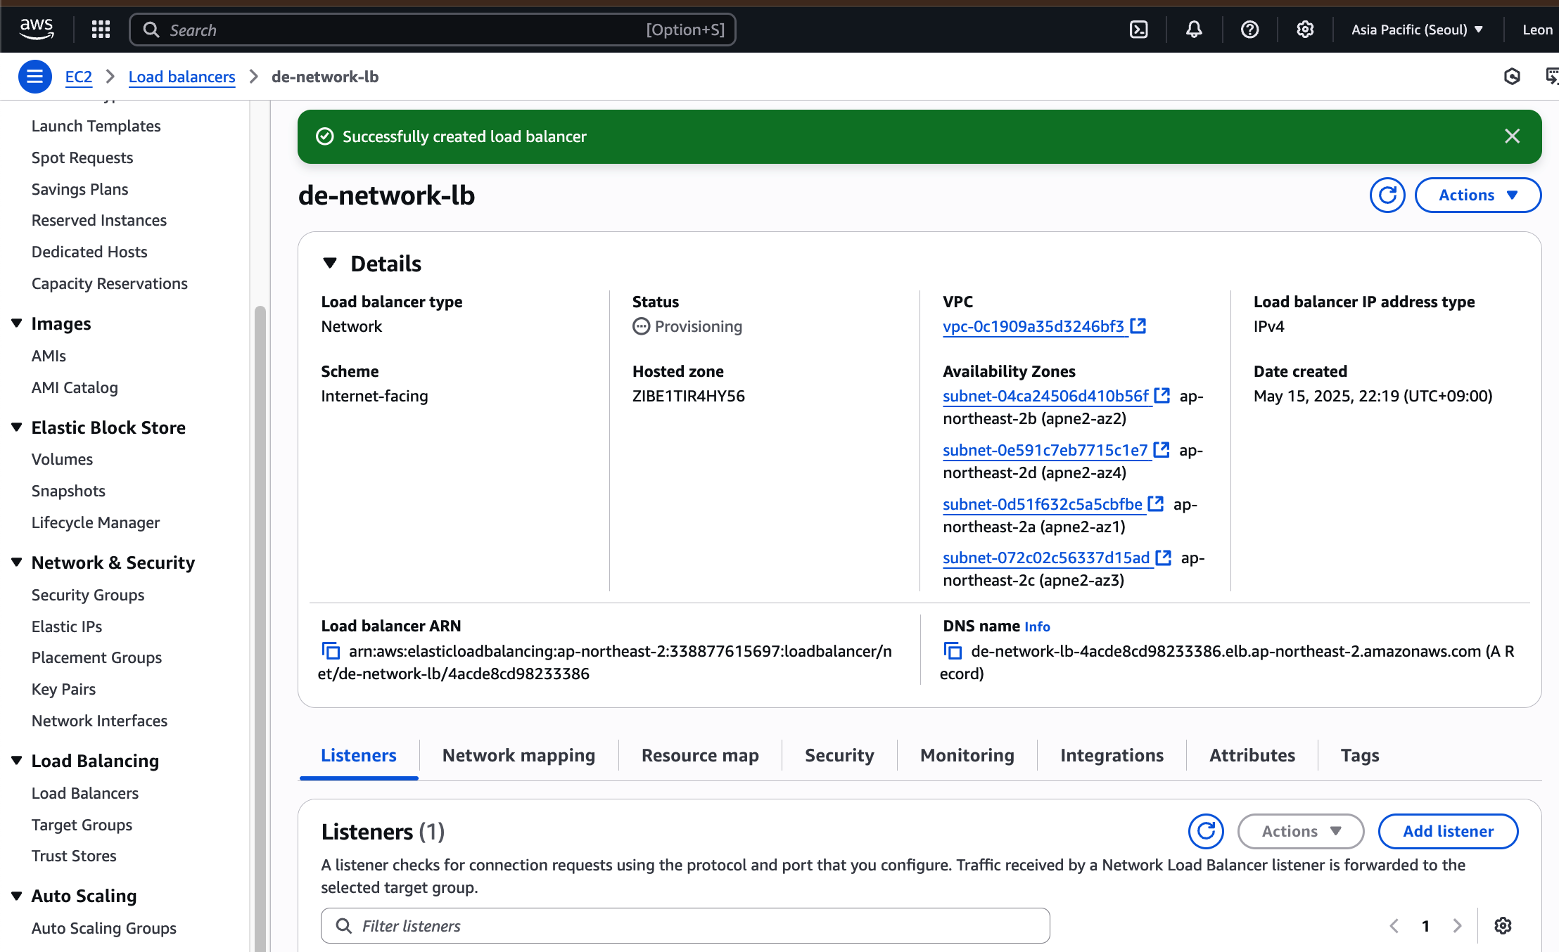1559x952 pixels.
Task: Dismiss the success notification banner
Action: (1512, 136)
